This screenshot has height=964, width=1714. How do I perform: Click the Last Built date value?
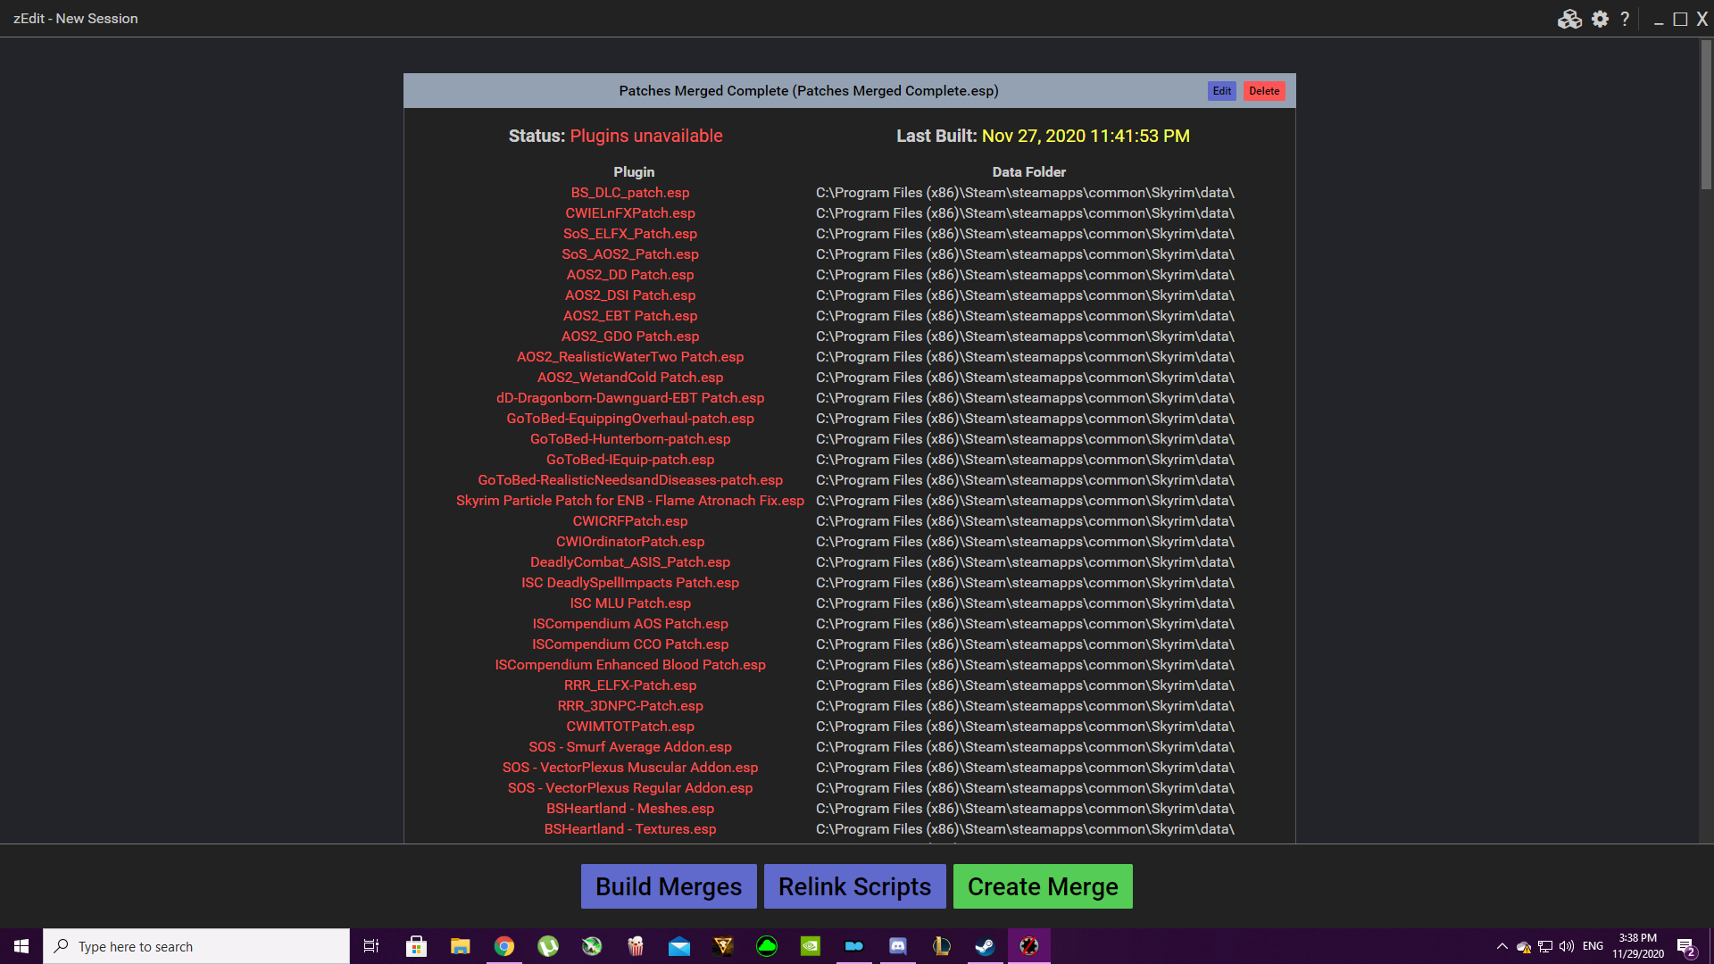coord(1086,136)
